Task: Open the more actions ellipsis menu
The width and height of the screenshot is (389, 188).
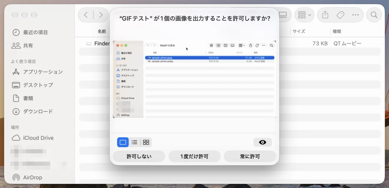Action: click(x=355, y=15)
